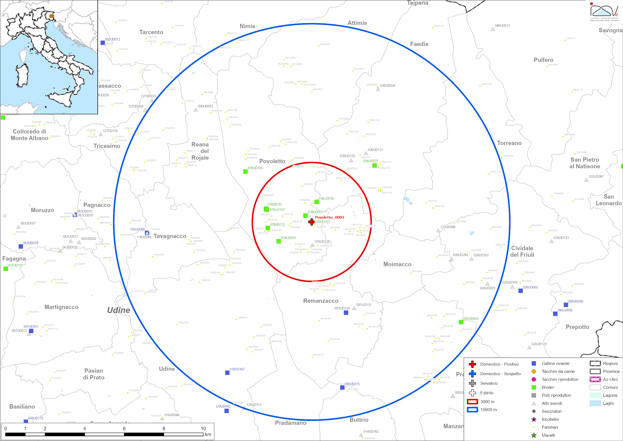Click the Tacchini da carne orange legend dot
The height and width of the screenshot is (441, 623).
click(534, 372)
